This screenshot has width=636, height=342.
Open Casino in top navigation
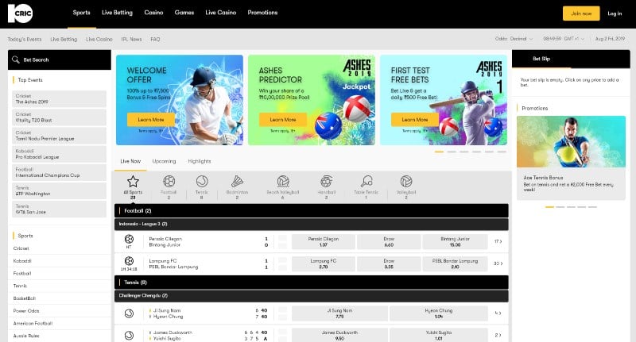[153, 13]
